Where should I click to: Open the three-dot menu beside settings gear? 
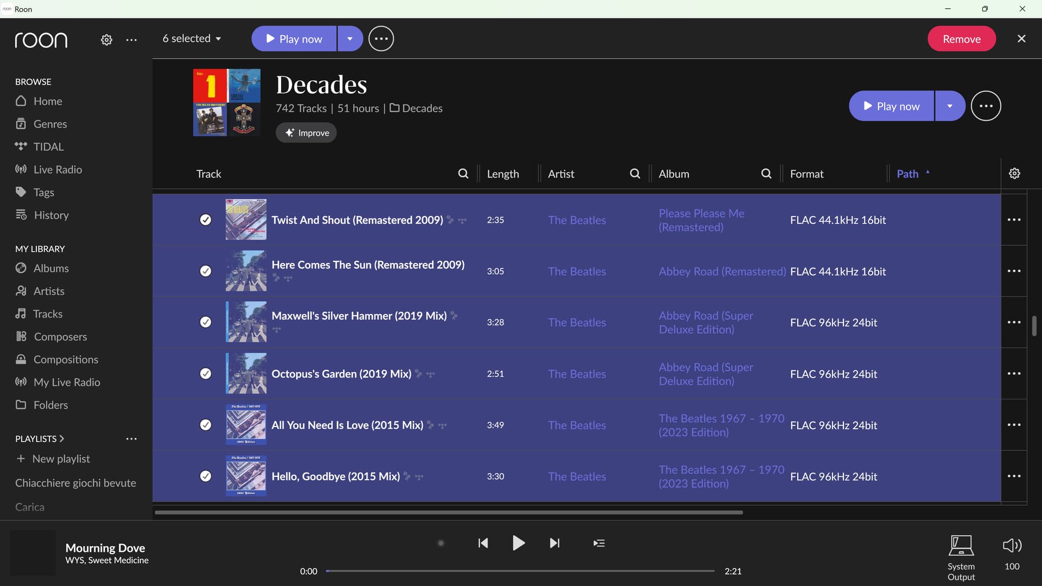pyautogui.click(x=131, y=40)
